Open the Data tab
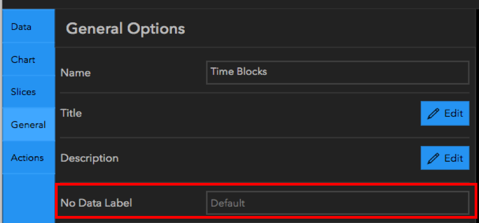479x223 pixels. click(x=21, y=27)
